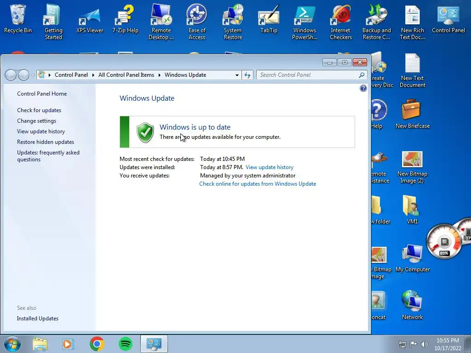Click the Windows Start orb
Image resolution: width=471 pixels, height=353 pixels.
pyautogui.click(x=12, y=344)
